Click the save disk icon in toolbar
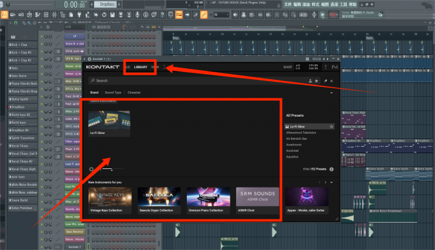435x250 pixels. [113, 15]
